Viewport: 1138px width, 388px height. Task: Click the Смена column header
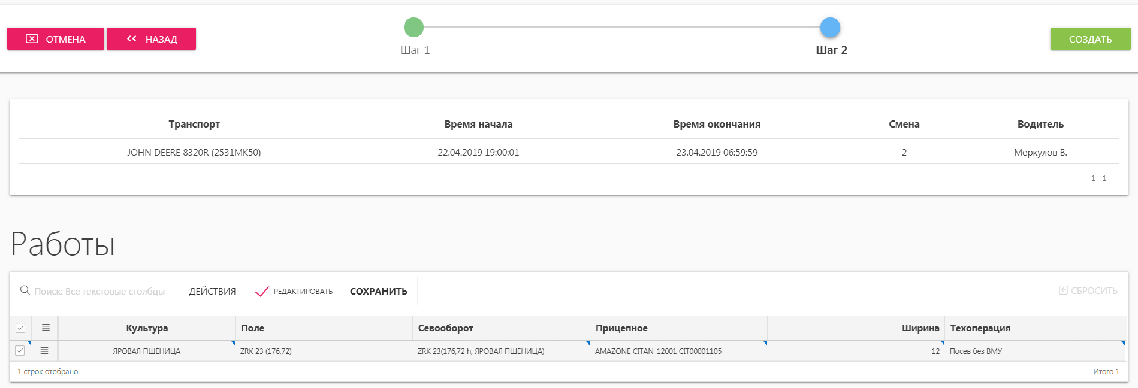904,124
